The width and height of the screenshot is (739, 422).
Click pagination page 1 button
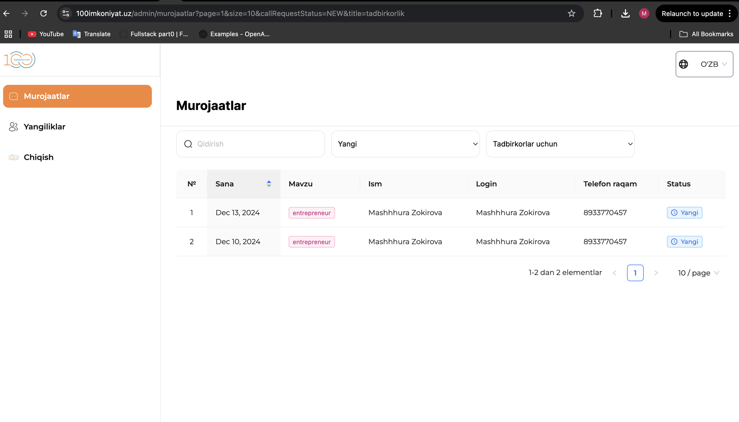click(x=635, y=273)
